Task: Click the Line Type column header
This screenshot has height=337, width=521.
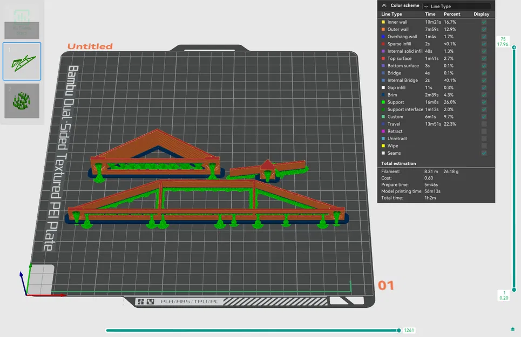Action: coord(391,14)
